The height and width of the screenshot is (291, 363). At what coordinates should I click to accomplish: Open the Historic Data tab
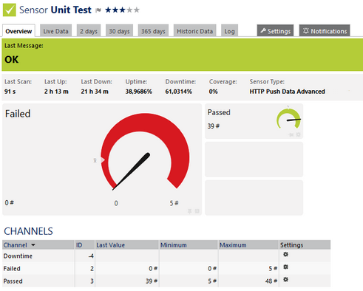point(194,31)
